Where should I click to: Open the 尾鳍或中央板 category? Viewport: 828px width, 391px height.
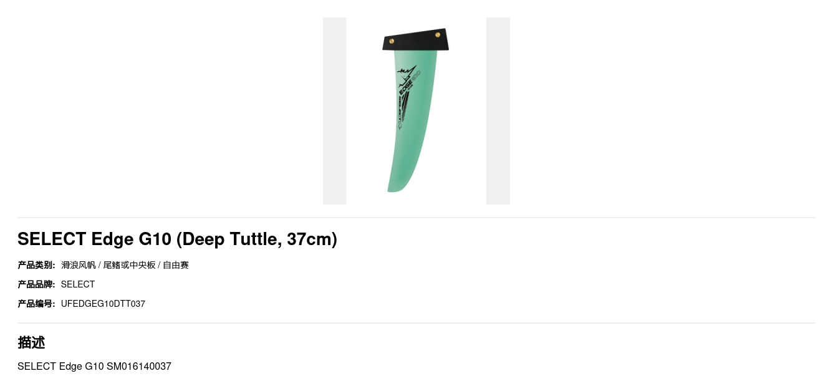click(129, 265)
